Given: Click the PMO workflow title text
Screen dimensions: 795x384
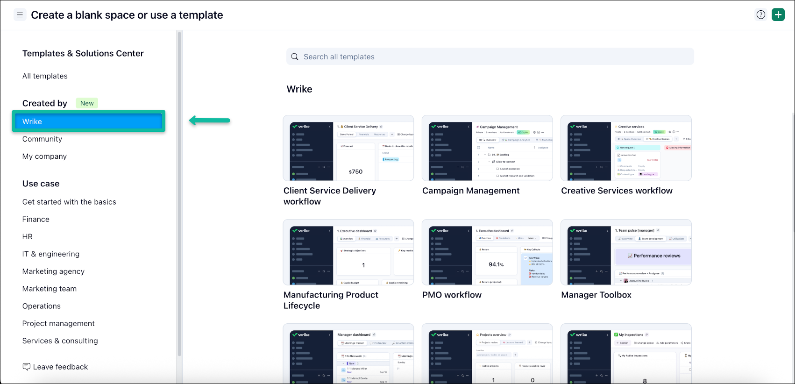Looking at the screenshot, I should point(452,295).
